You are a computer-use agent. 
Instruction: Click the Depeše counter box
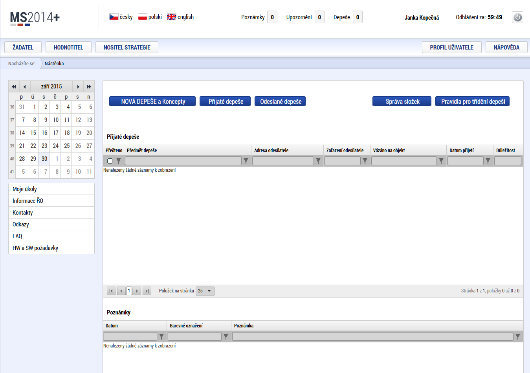pyautogui.click(x=358, y=17)
